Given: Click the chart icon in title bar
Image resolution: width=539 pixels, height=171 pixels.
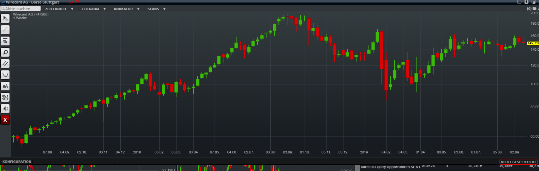Looking at the screenshot, I should tap(2, 2).
